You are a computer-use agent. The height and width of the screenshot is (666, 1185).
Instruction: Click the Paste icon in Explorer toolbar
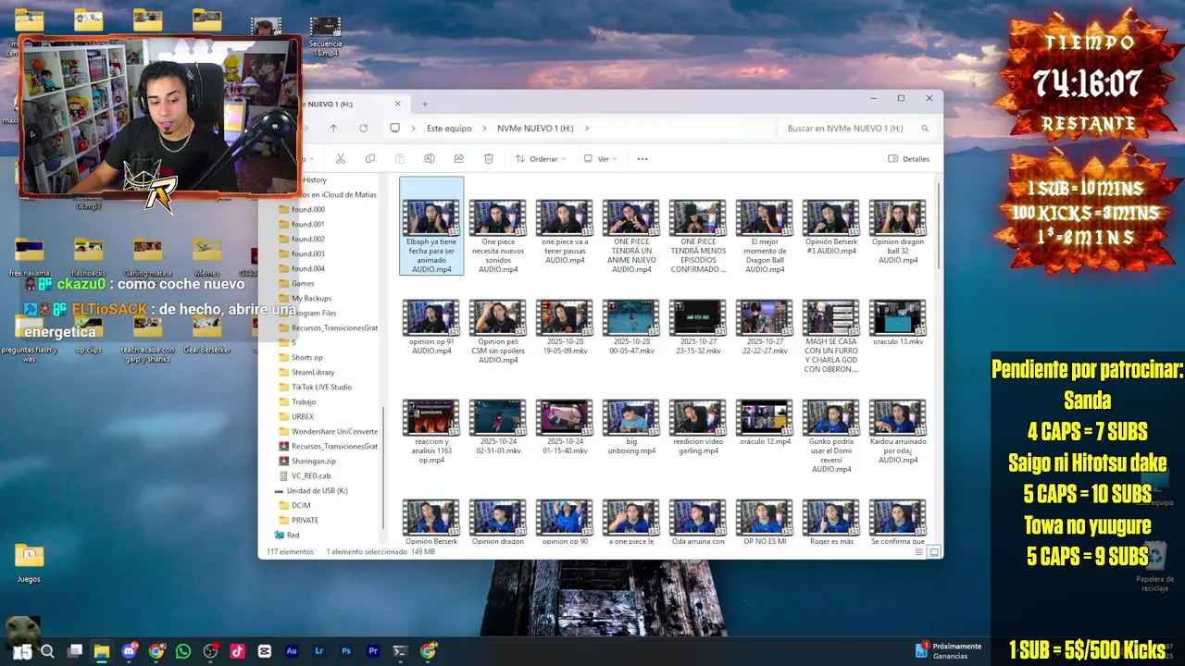[x=400, y=158]
